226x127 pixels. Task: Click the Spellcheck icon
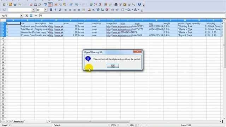click(x=46, y=4)
